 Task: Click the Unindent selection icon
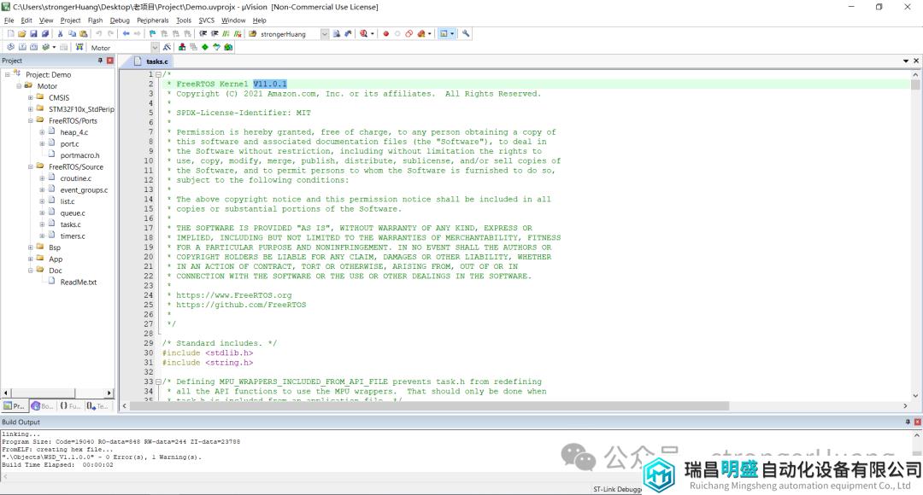coord(215,34)
